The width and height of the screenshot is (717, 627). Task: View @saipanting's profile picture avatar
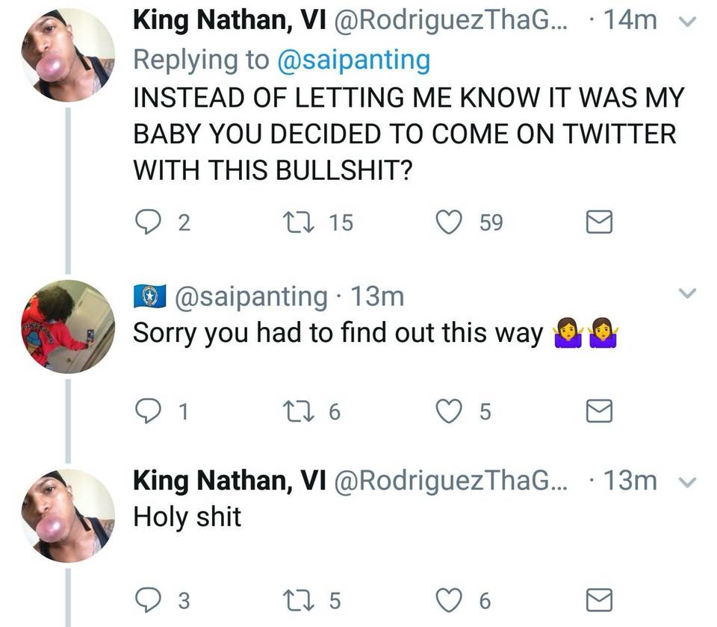click(68, 326)
